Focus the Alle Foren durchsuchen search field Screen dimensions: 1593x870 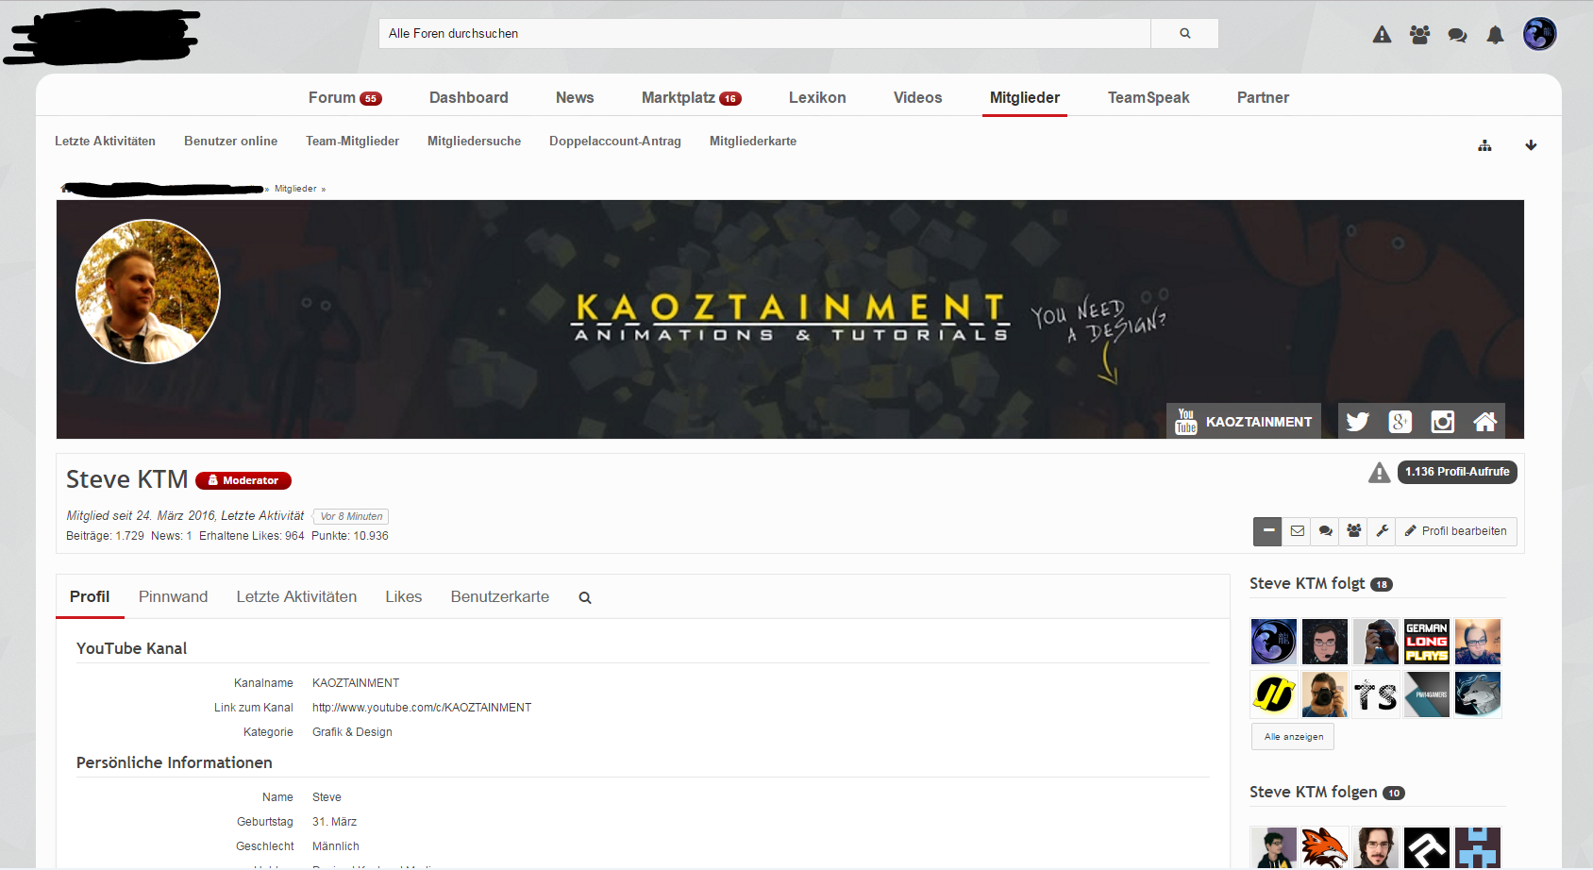click(764, 33)
